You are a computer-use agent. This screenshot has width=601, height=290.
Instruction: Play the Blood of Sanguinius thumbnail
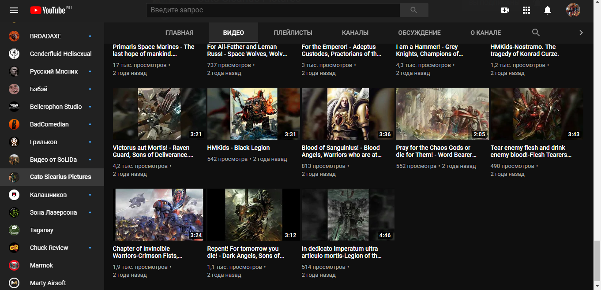click(348, 114)
